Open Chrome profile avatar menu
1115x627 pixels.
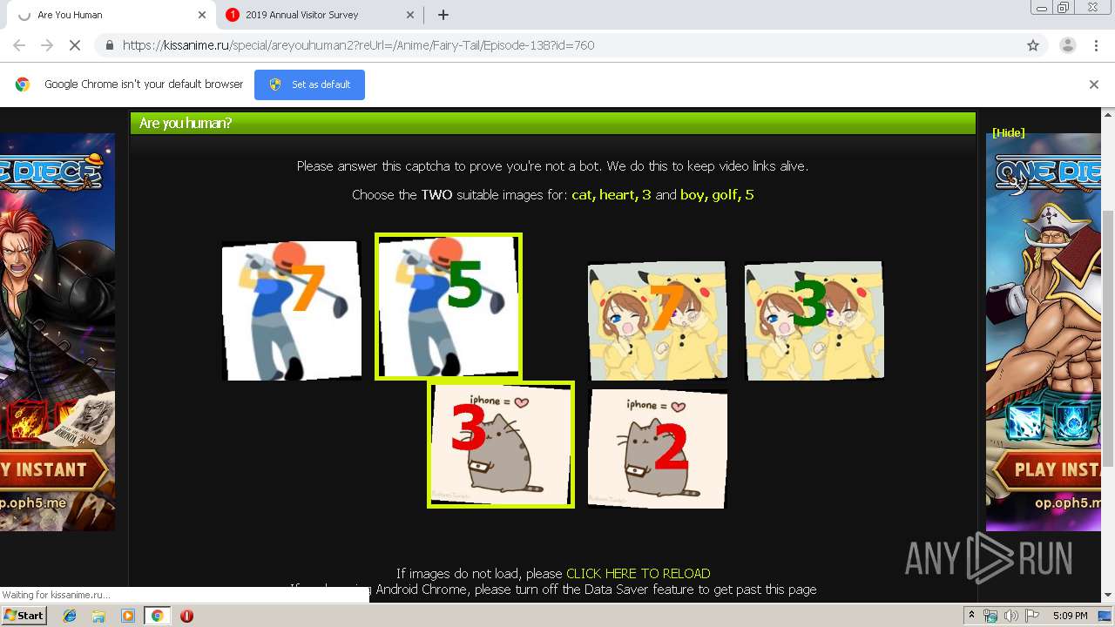coord(1067,45)
